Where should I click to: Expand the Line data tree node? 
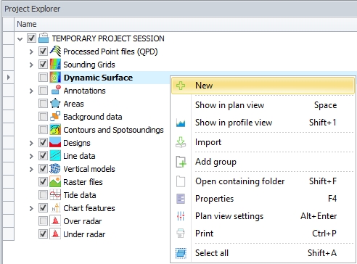[31, 156]
